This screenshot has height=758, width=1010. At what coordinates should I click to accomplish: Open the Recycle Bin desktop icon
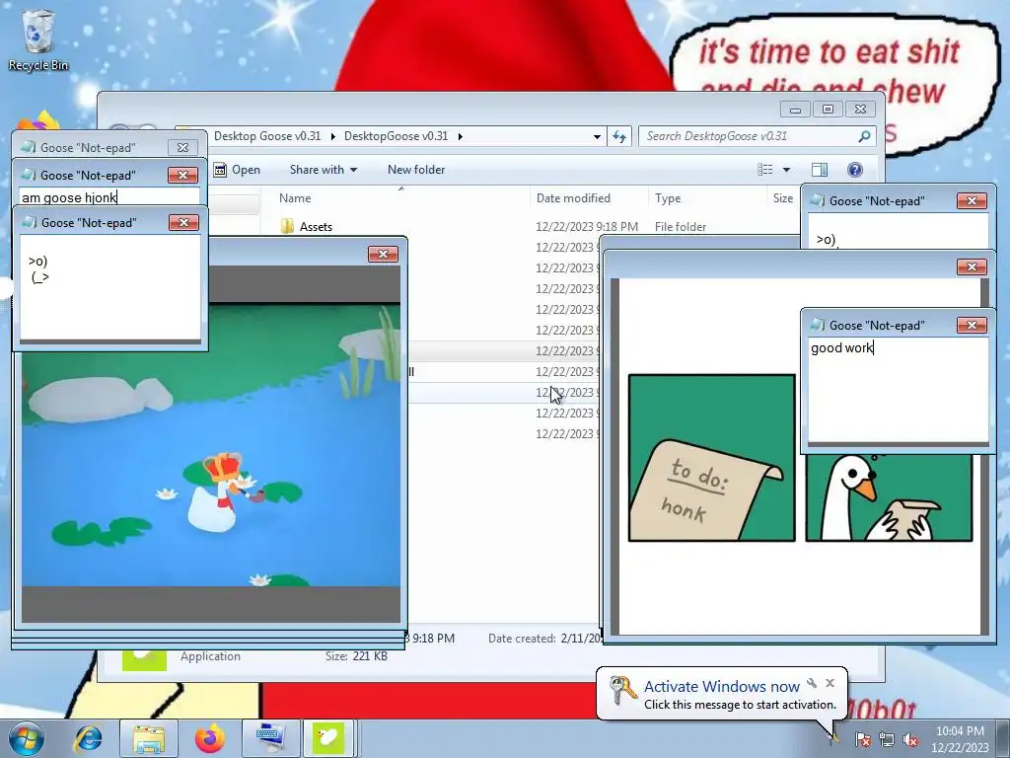pyautogui.click(x=37, y=38)
